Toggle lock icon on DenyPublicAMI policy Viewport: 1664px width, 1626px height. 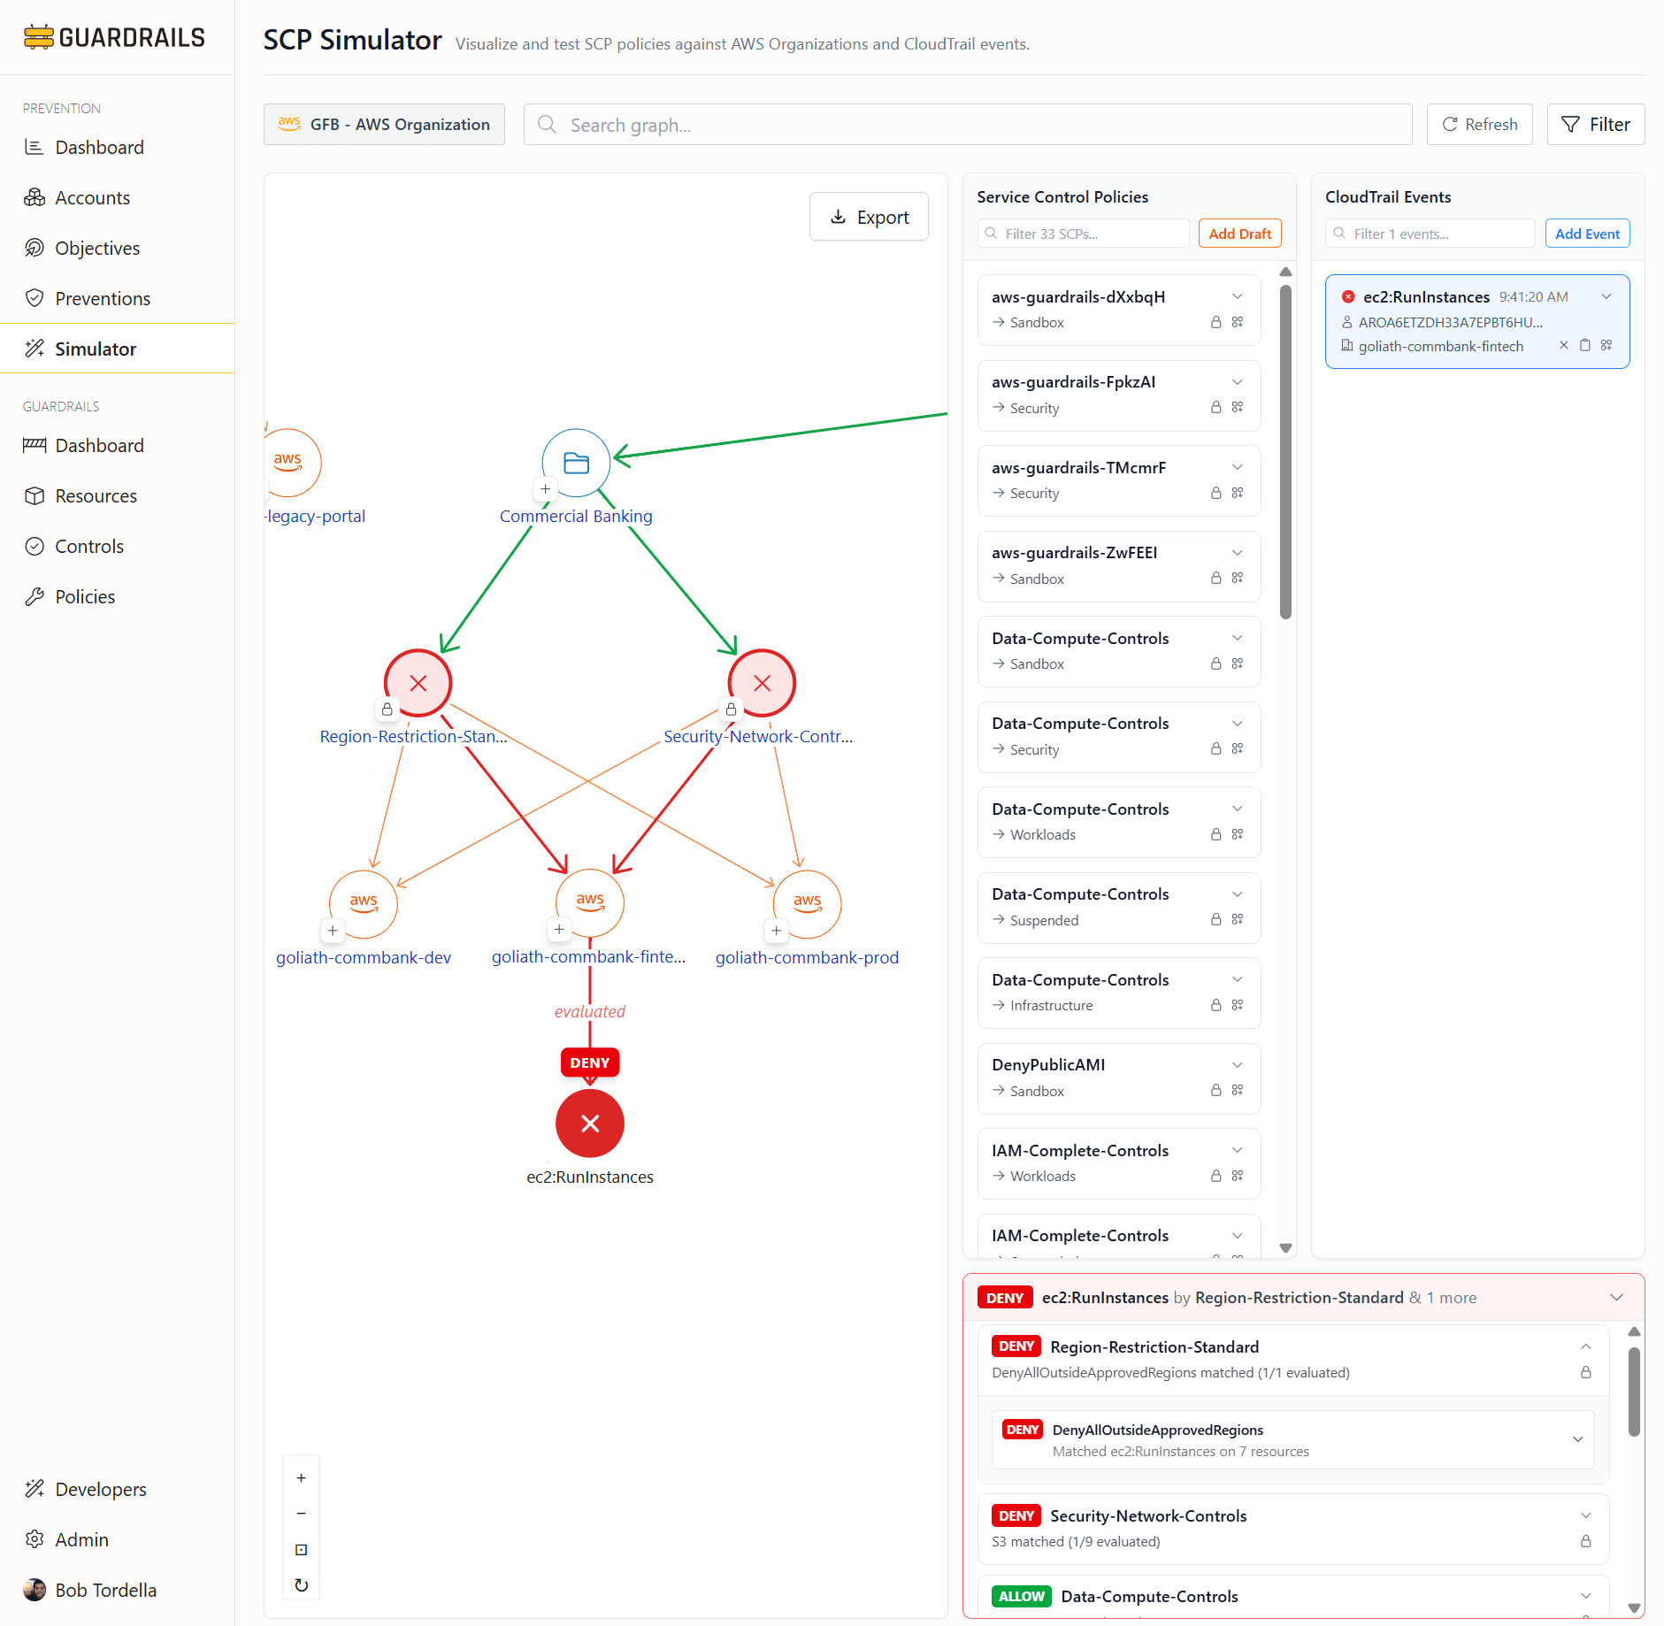point(1215,1091)
